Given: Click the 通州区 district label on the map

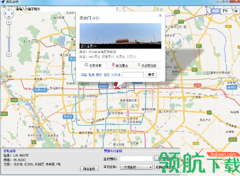Looking at the screenshot, I should click(x=231, y=87).
